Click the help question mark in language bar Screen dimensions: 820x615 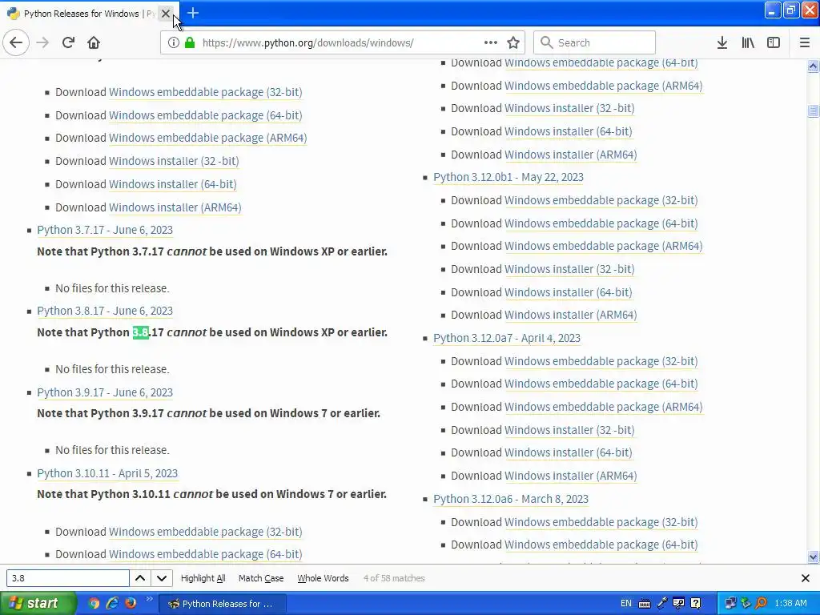click(x=696, y=604)
